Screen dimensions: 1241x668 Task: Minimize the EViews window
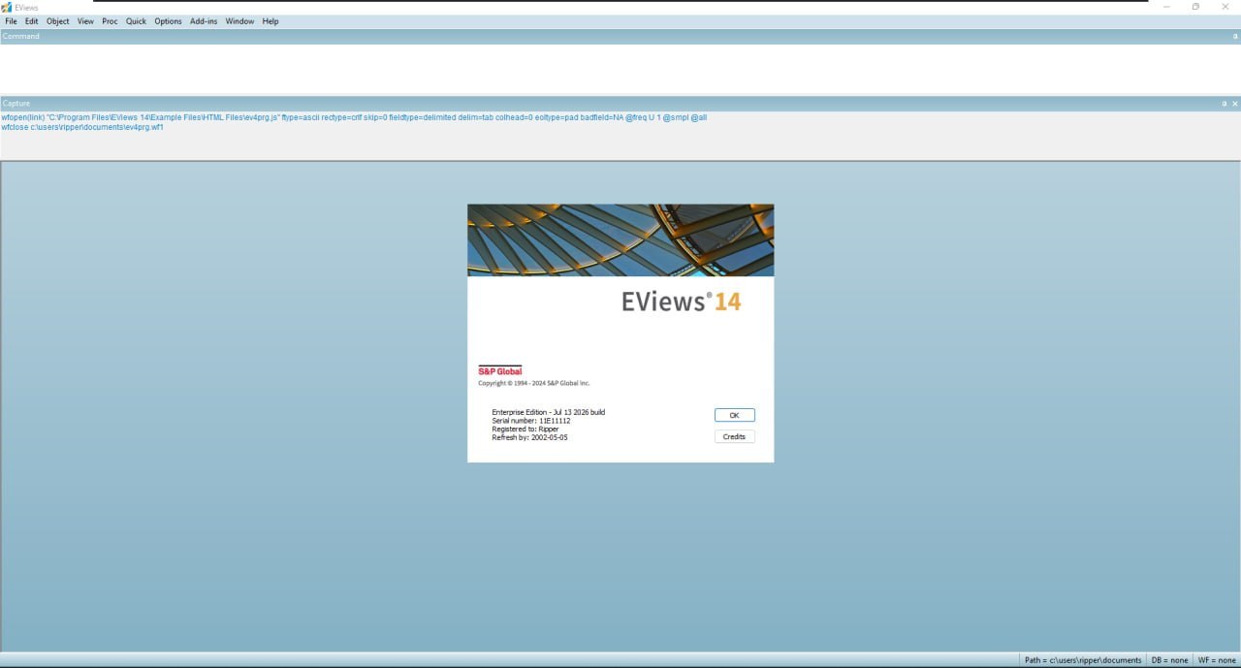(1166, 7)
